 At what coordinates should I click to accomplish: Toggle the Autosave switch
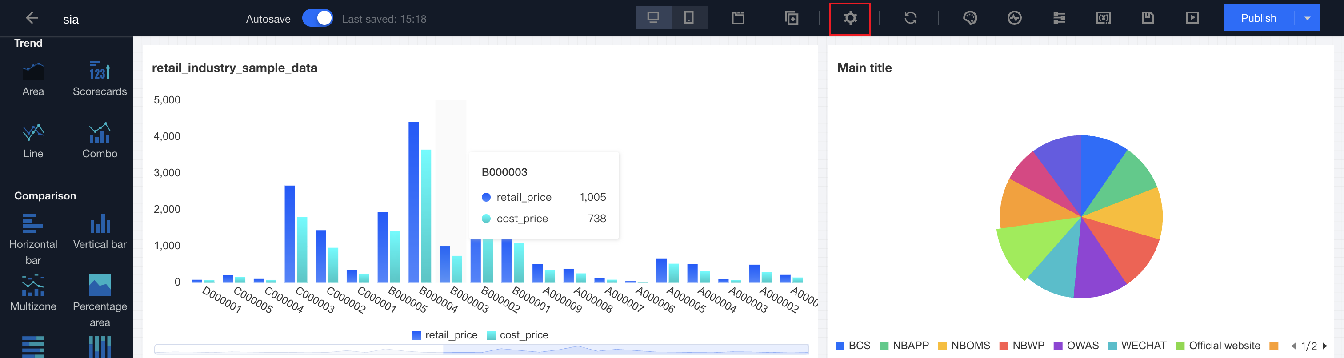click(317, 18)
